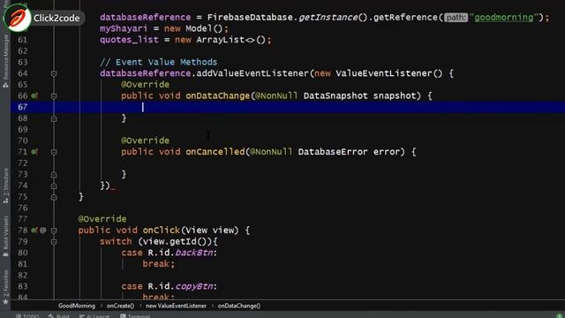Click fold end marker on line 74
Viewport: 565px width, 318px height.
[x=54, y=185]
